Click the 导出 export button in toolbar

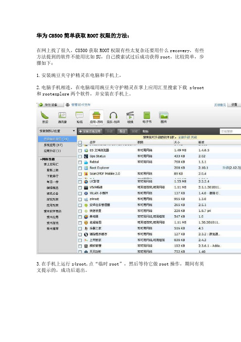tap(122, 132)
